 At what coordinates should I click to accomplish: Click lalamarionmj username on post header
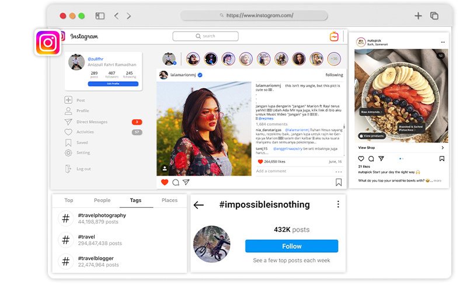183,75
